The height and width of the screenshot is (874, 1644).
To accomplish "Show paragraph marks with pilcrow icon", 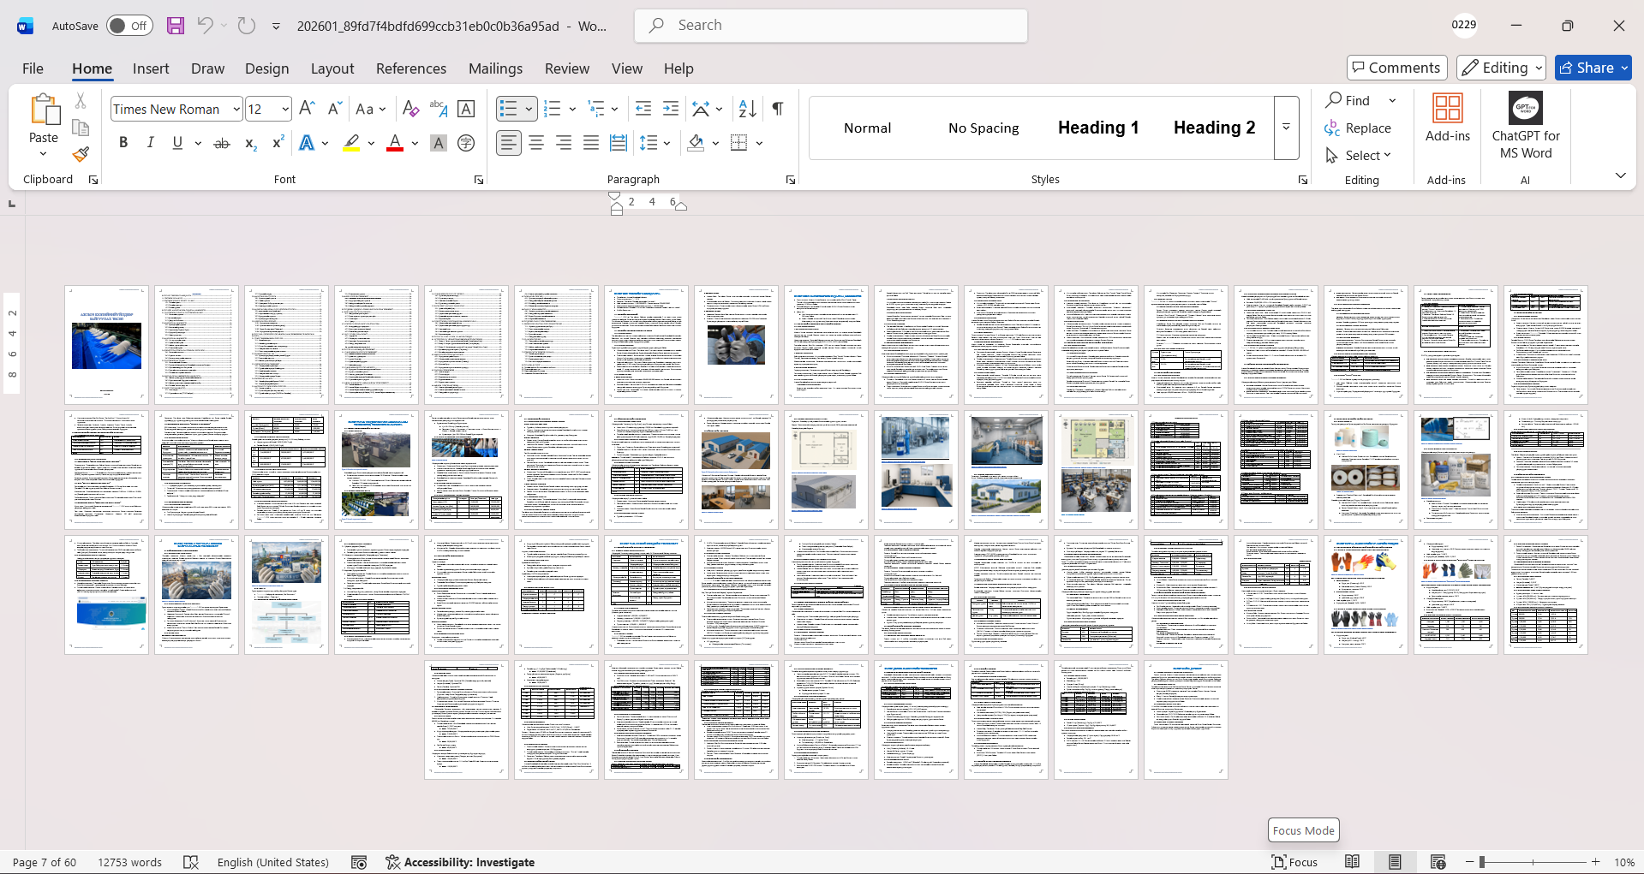I will coord(777,109).
